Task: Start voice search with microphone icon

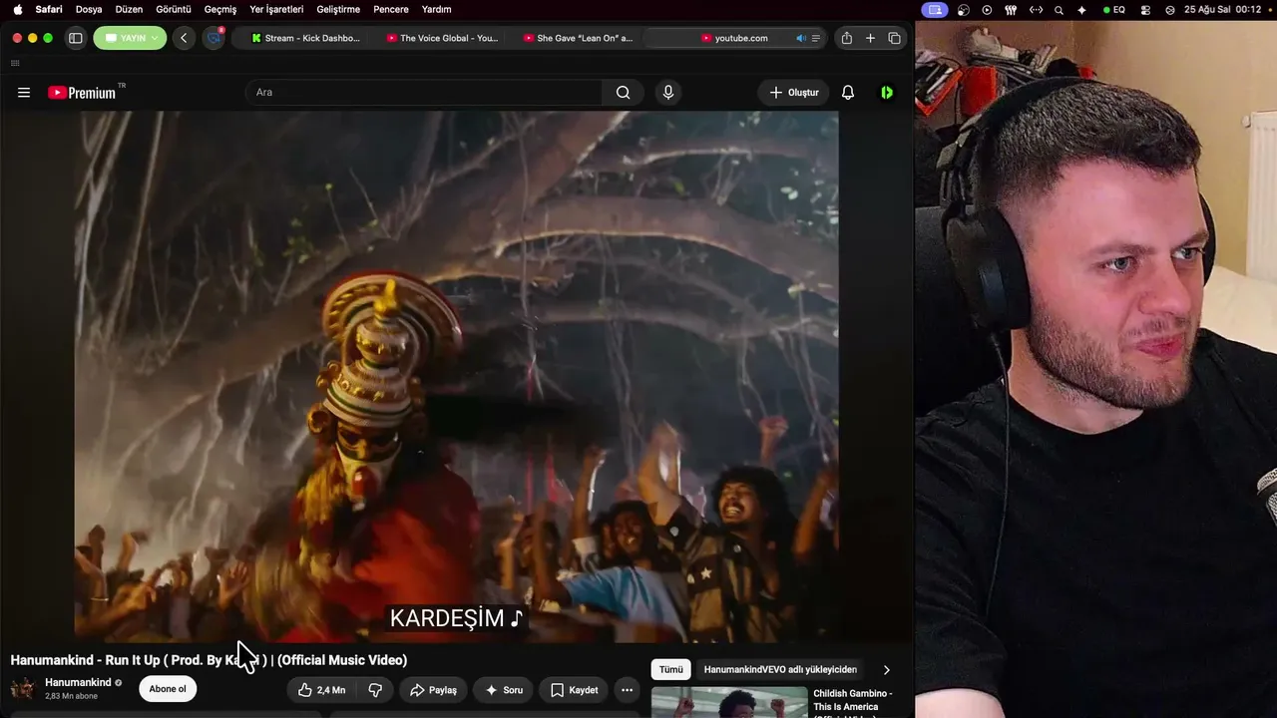Action: coord(668,93)
